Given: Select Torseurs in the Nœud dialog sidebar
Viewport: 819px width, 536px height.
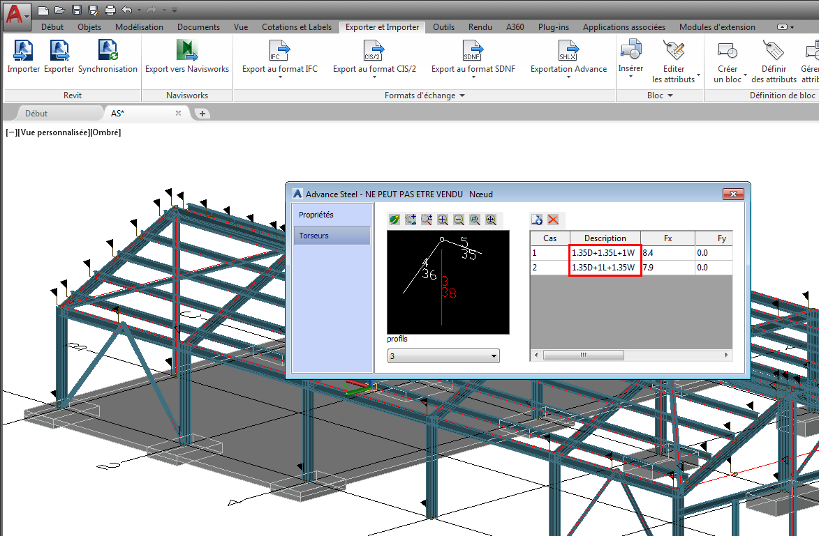Looking at the screenshot, I should [332, 236].
